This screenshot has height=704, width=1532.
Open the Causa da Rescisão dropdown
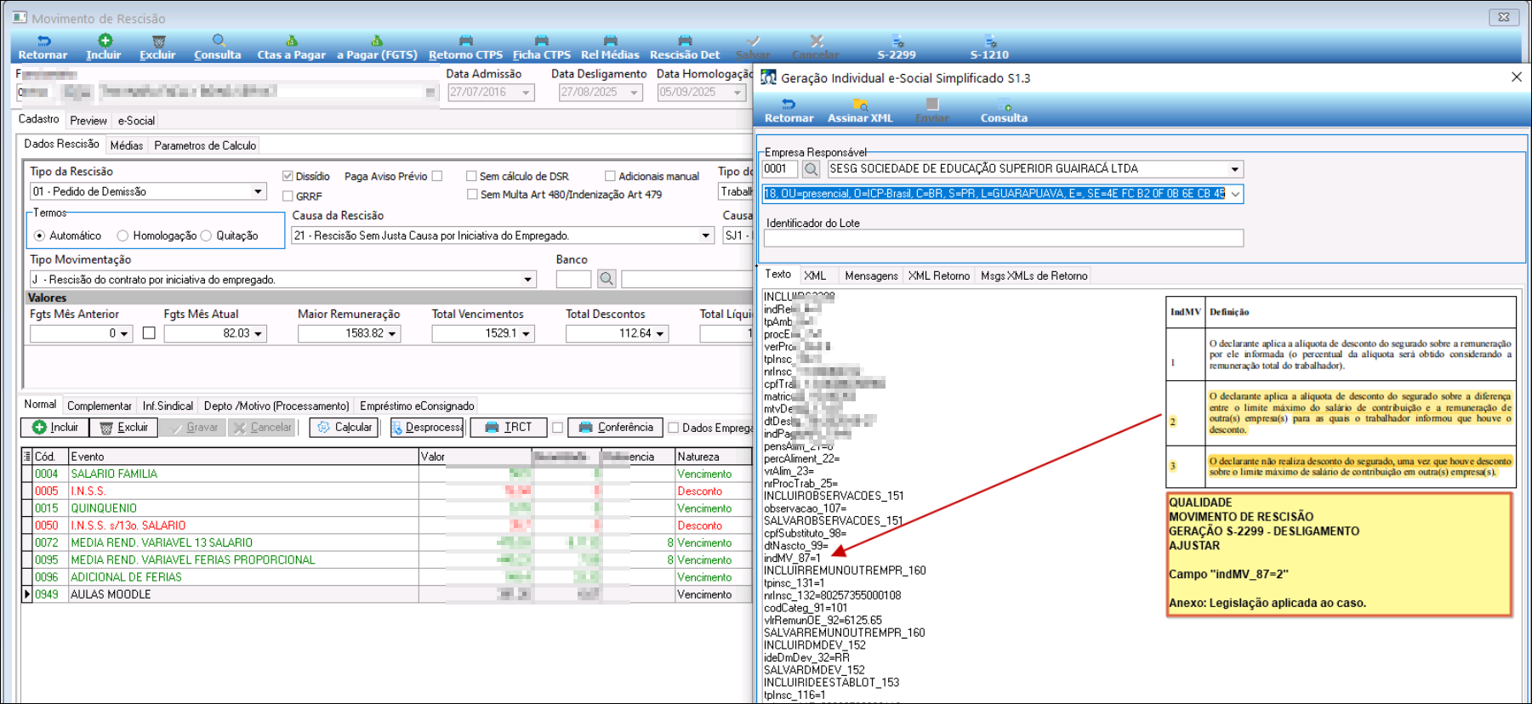[705, 236]
